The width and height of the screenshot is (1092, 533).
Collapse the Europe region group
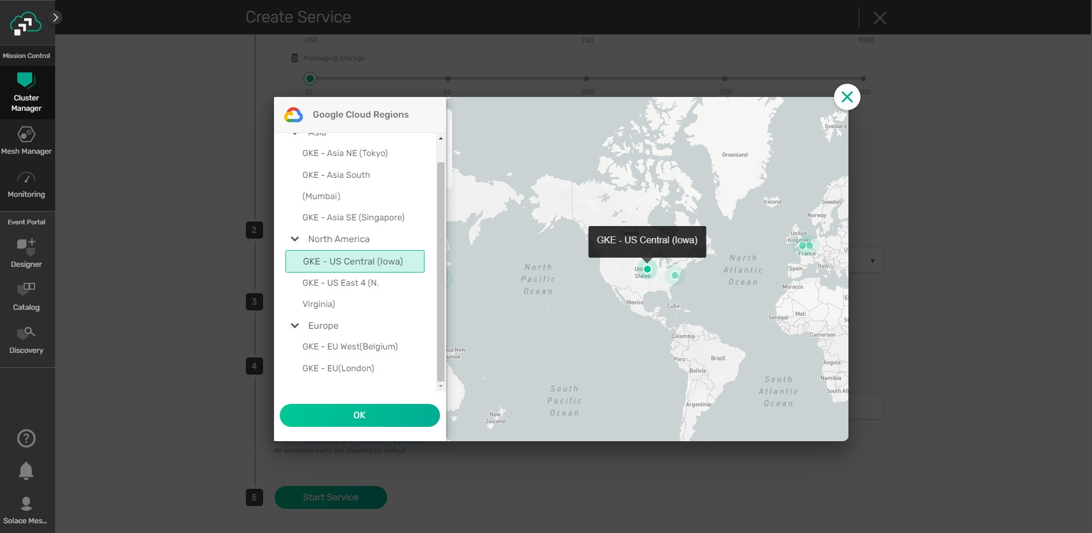[x=295, y=326]
